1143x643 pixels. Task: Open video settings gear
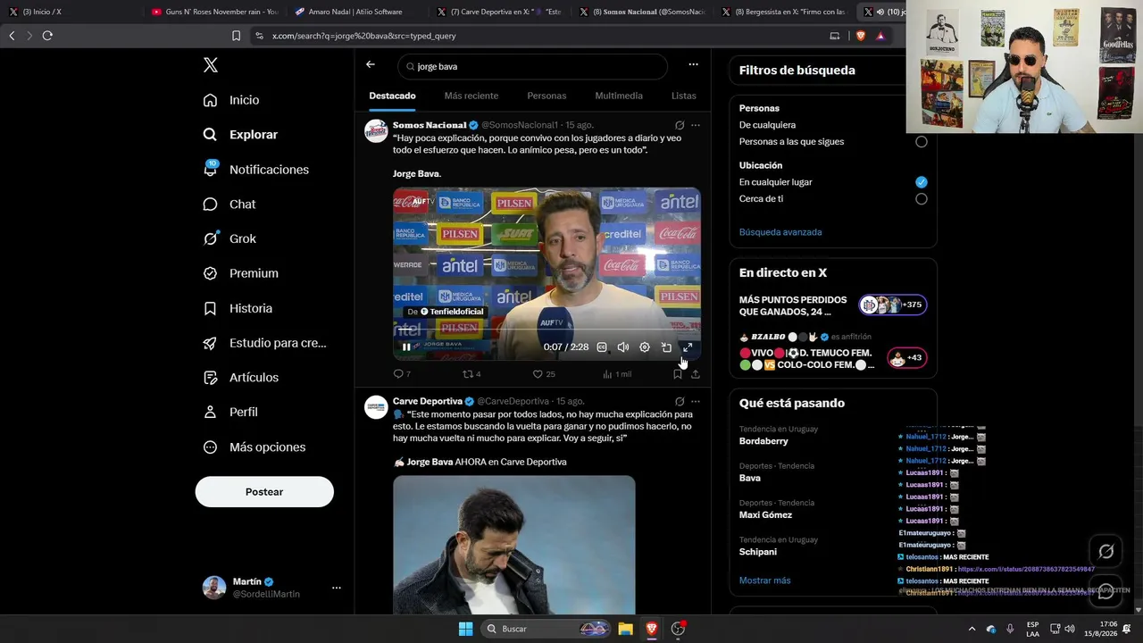coord(645,347)
